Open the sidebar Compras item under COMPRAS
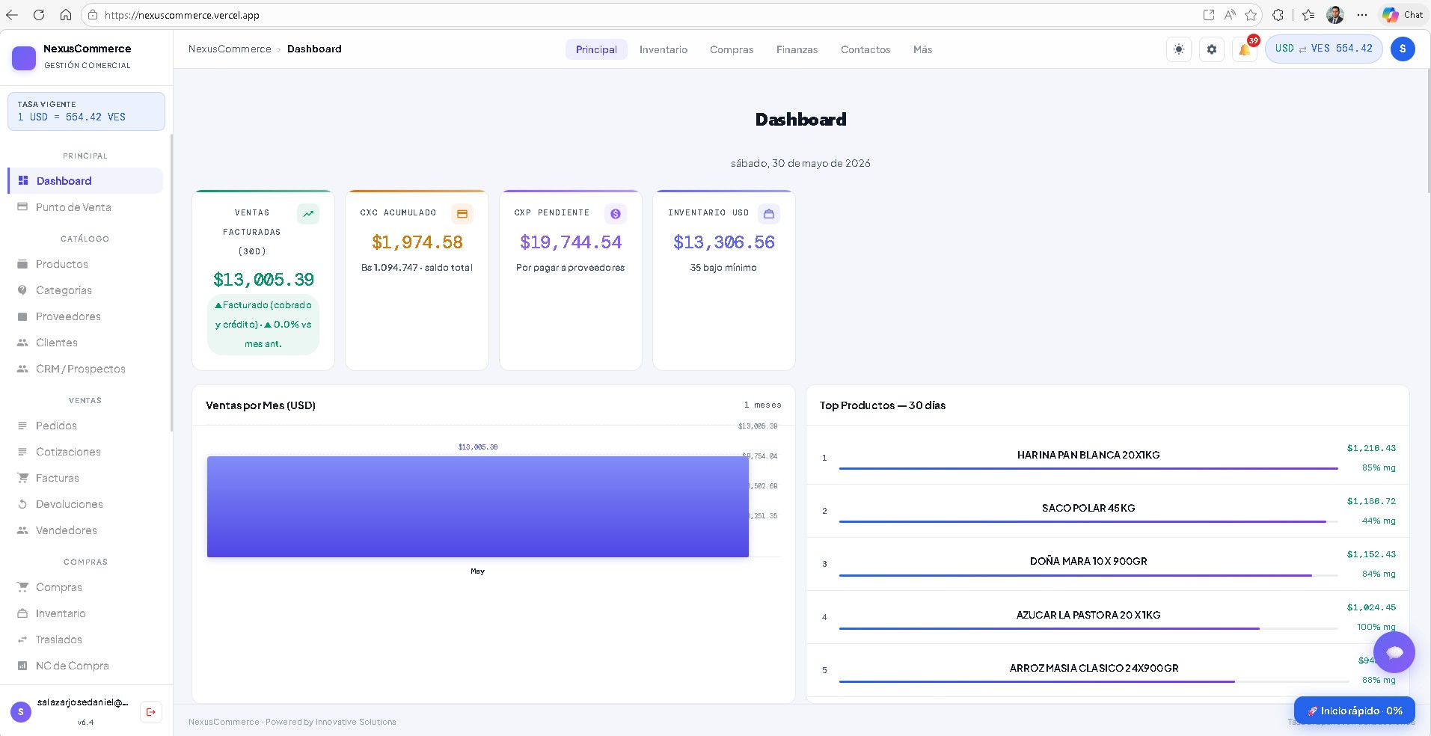The image size is (1431, 736). [x=85, y=587]
